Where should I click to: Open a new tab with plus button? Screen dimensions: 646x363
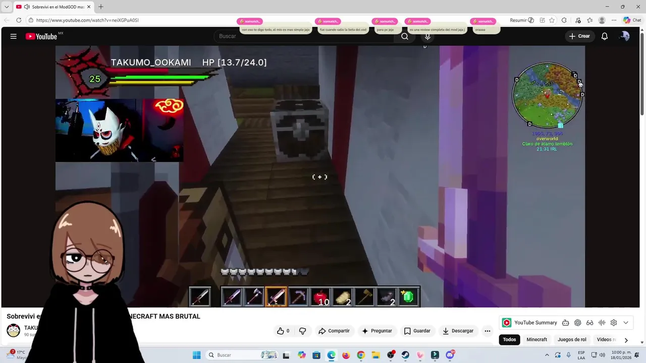click(101, 7)
